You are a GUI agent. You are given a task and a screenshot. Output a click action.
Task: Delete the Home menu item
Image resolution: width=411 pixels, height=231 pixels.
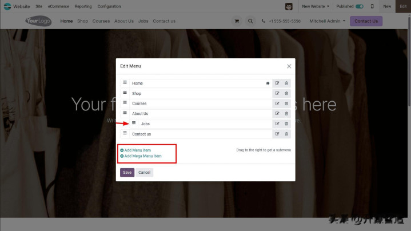[286, 83]
